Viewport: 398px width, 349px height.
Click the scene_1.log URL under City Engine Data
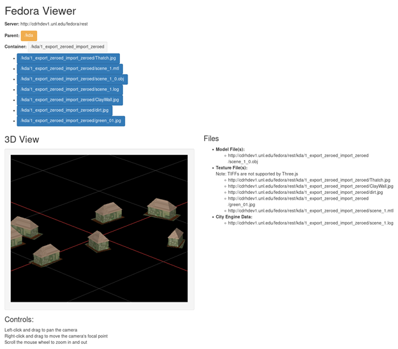click(310, 223)
